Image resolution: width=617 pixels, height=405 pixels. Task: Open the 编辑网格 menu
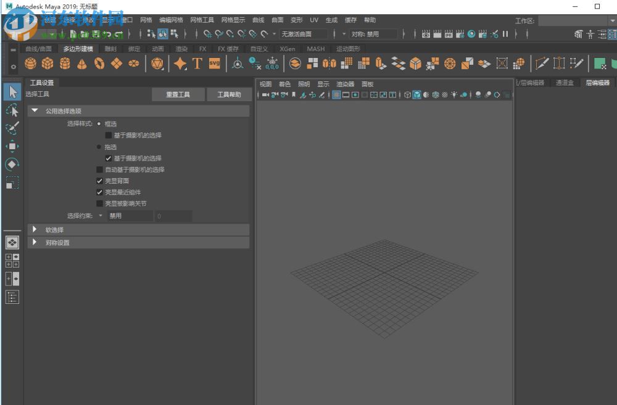171,20
